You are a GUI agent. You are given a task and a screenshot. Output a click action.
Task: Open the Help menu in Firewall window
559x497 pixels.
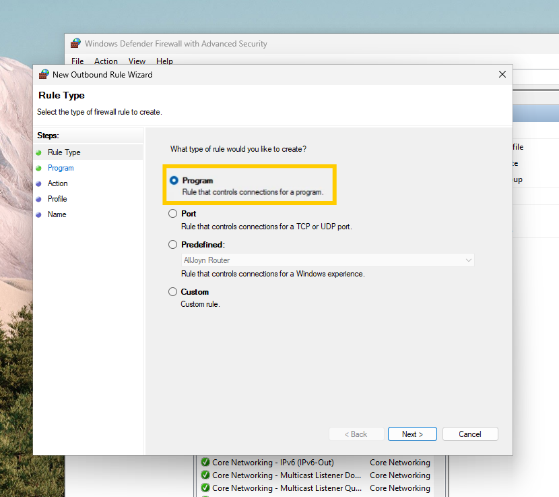click(x=164, y=61)
